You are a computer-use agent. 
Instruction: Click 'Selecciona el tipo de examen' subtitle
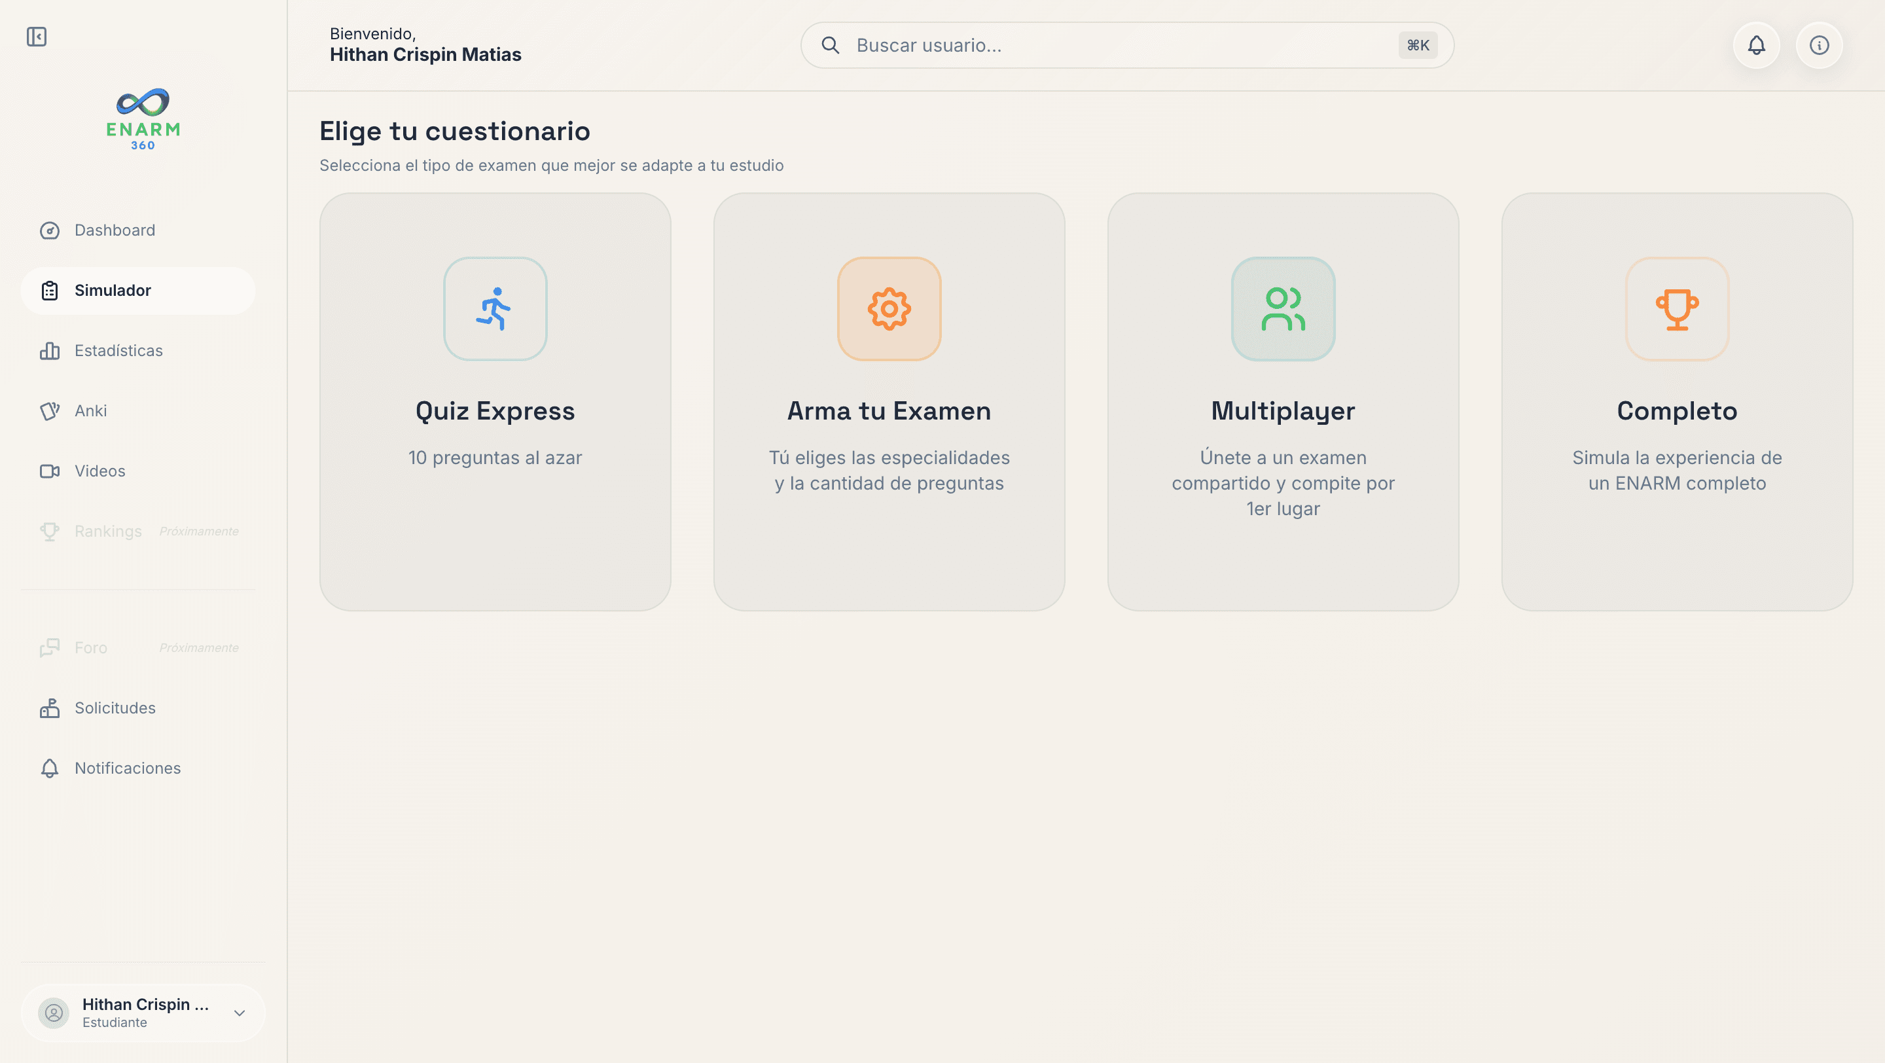click(552, 166)
